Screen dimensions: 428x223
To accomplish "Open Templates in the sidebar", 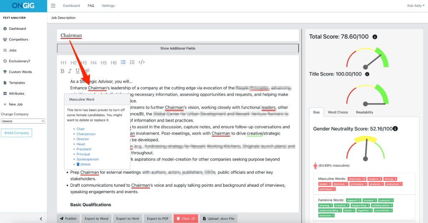I will [x=14, y=83].
